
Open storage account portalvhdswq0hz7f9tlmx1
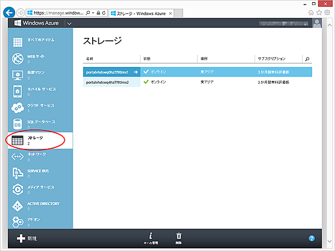(x=107, y=72)
